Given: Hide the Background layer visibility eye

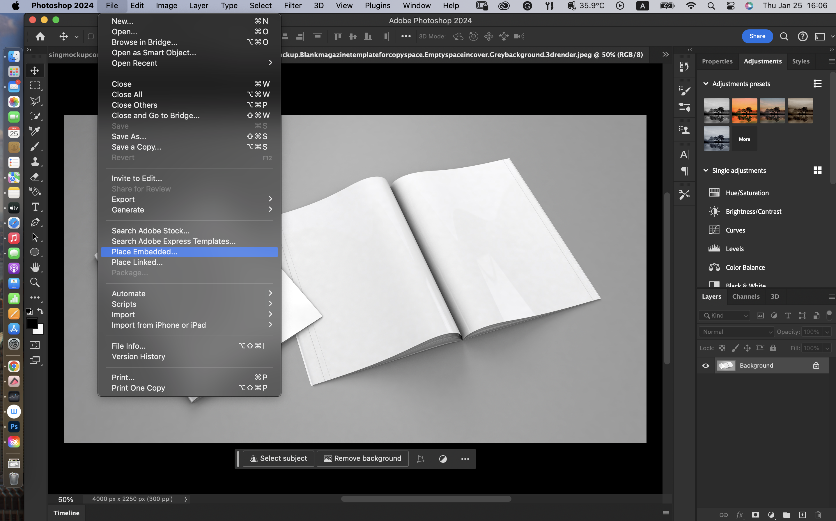Looking at the screenshot, I should (705, 366).
